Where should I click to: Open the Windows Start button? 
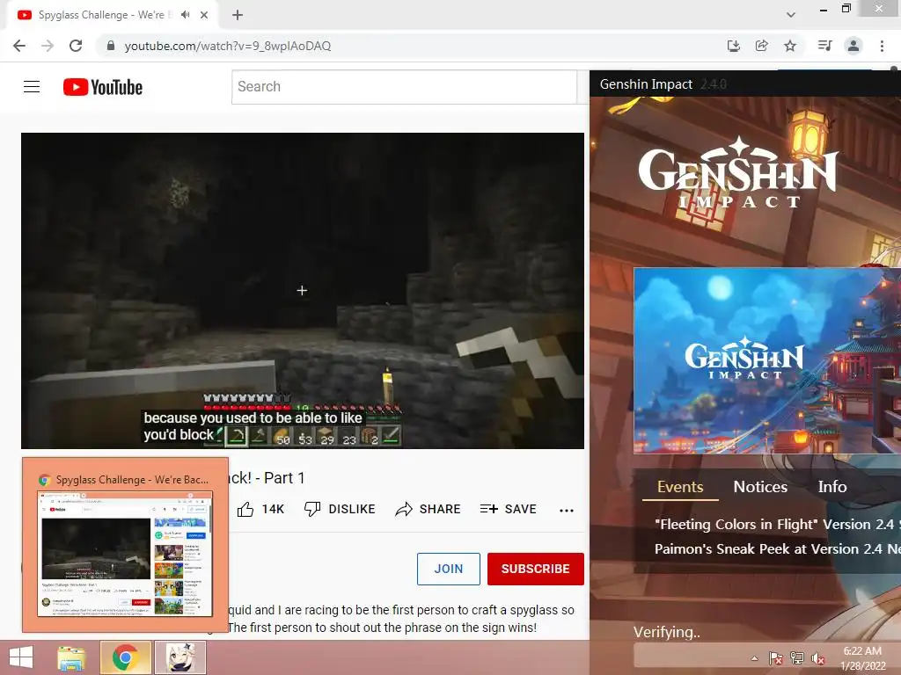(x=21, y=657)
